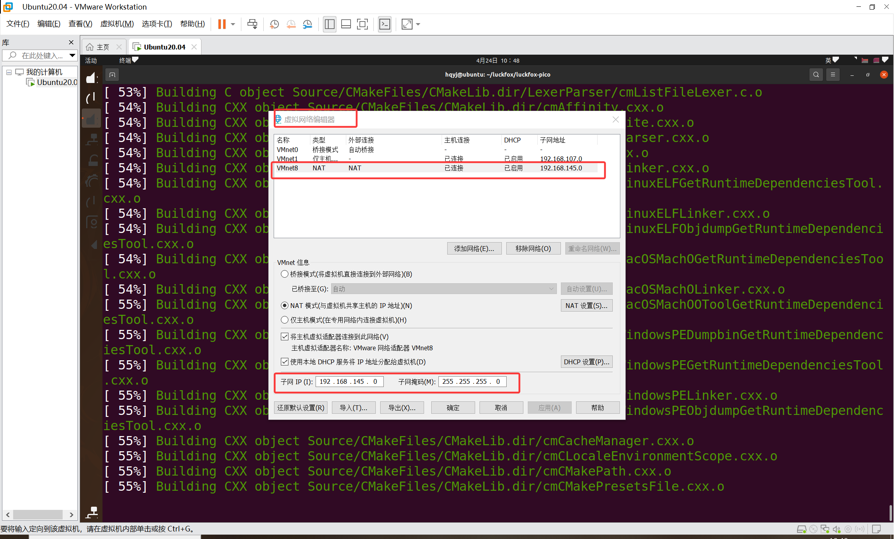Click the hard disk device status icon
Screen dimensions: 894x539
pyautogui.click(x=801, y=529)
